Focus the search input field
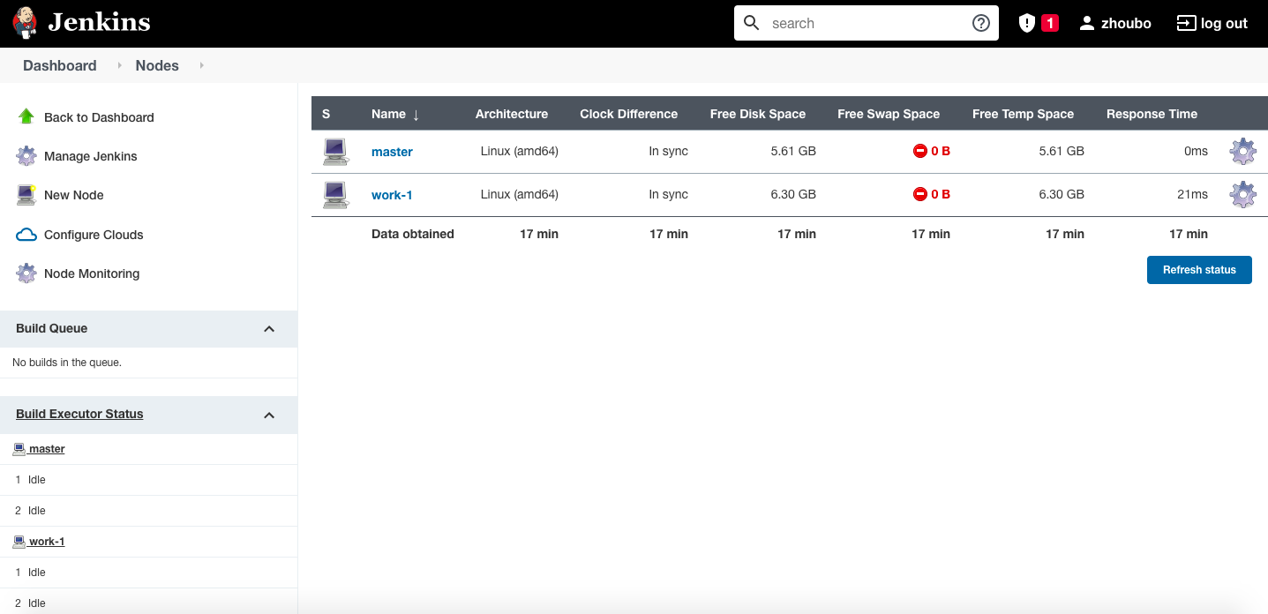The height and width of the screenshot is (614, 1268). [x=867, y=23]
